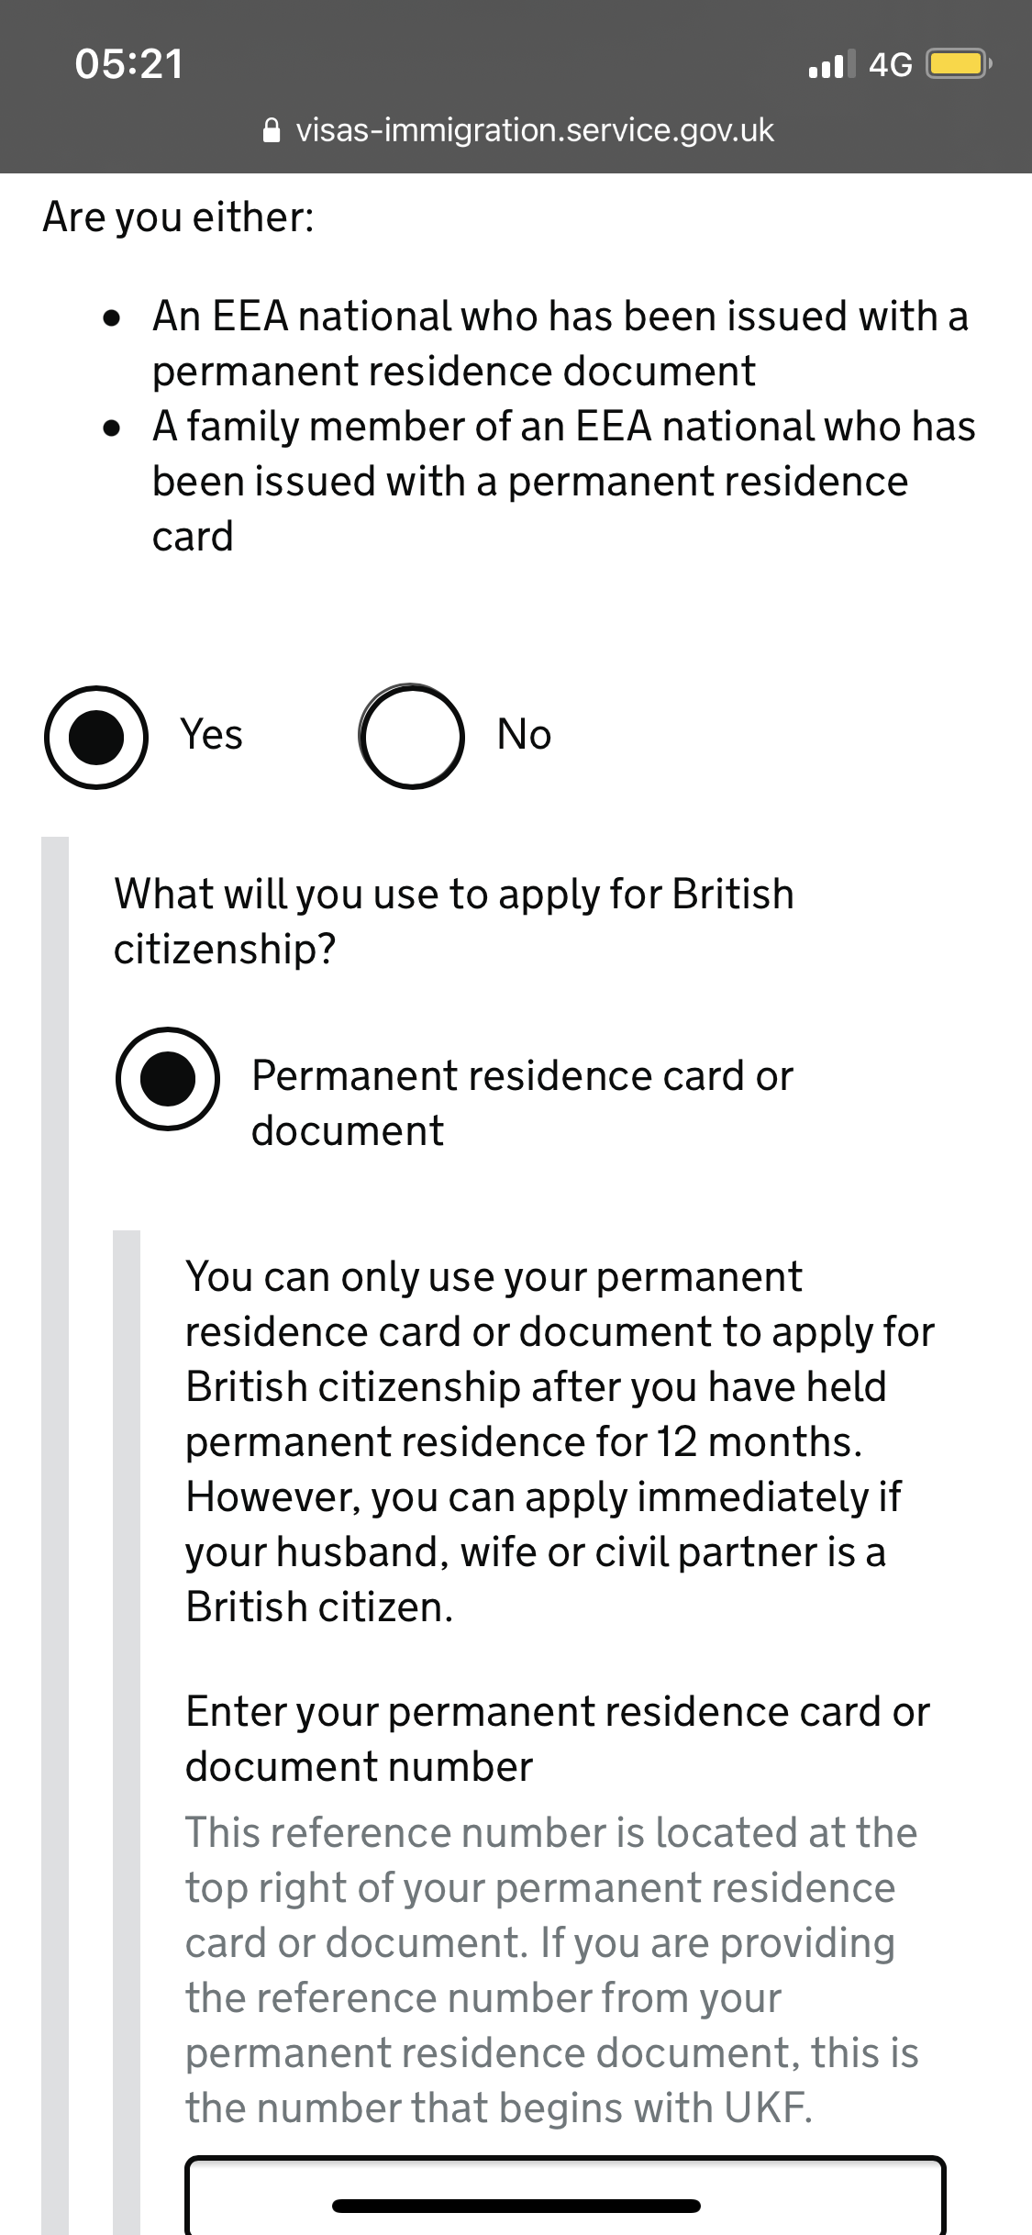Screen dimensions: 1032x2235
Task: Tap the hint text mentioning UKF number
Action: pyautogui.click(x=551, y=1970)
